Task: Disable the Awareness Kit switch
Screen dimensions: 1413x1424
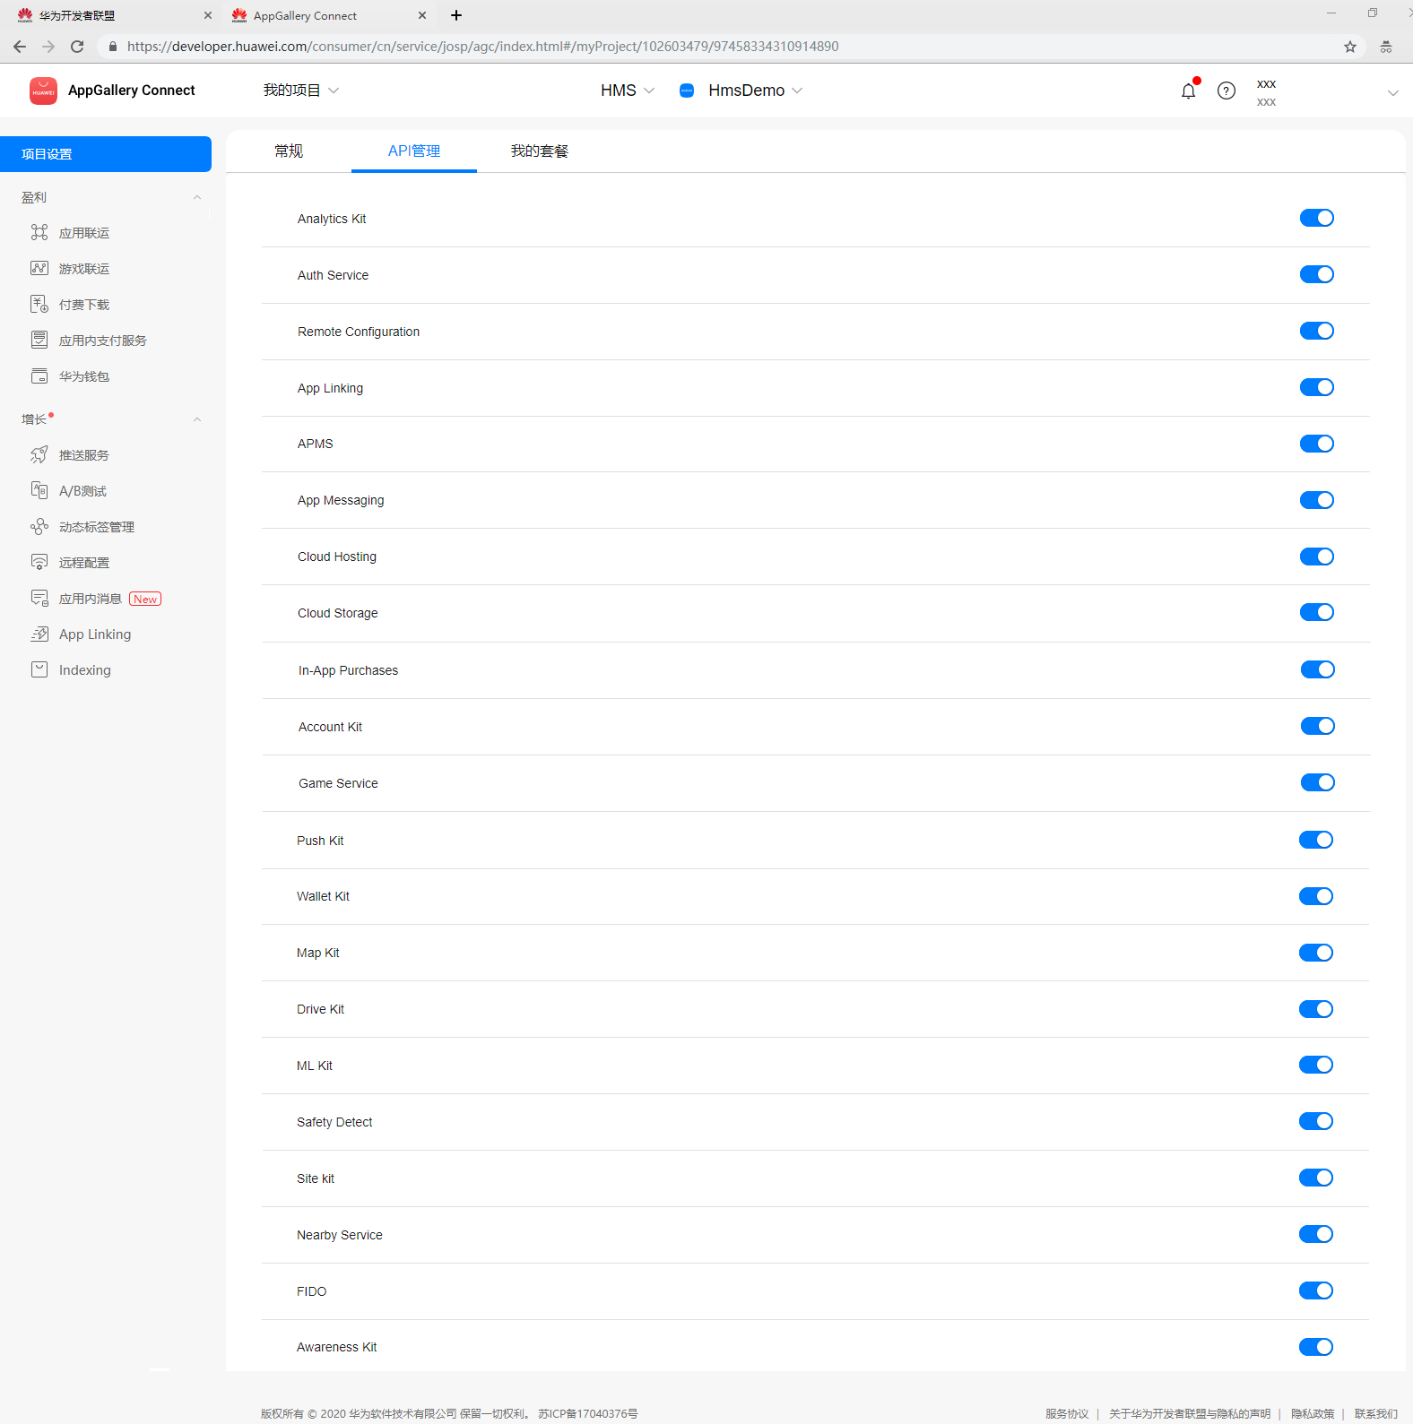Action: pos(1316,1348)
